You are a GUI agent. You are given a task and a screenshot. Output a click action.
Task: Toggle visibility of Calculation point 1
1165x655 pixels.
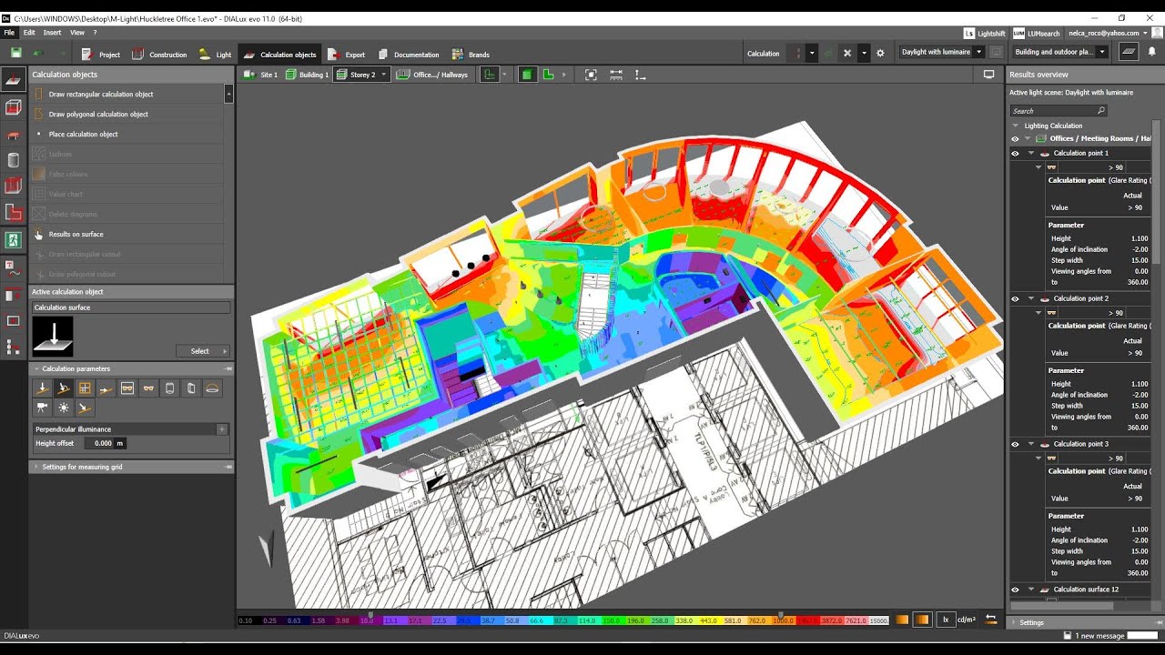pyautogui.click(x=1015, y=154)
